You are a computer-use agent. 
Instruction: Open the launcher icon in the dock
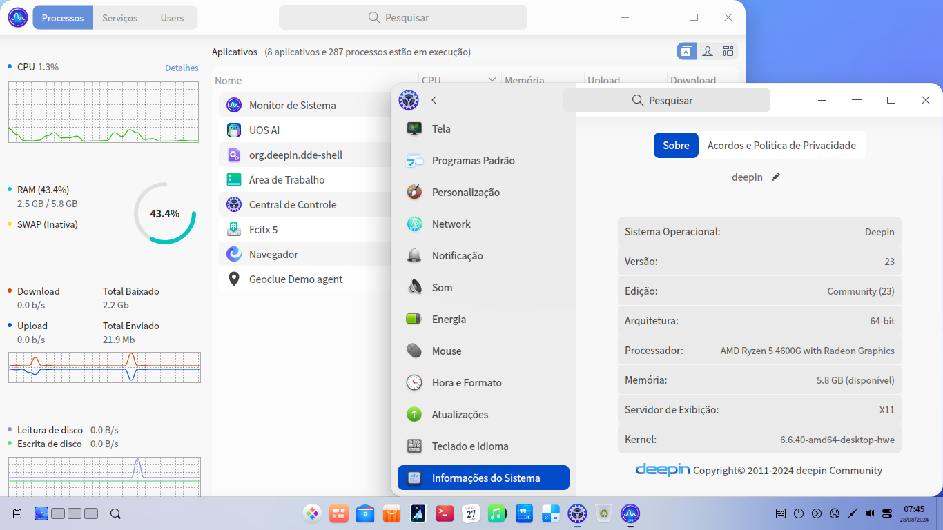coord(312,513)
